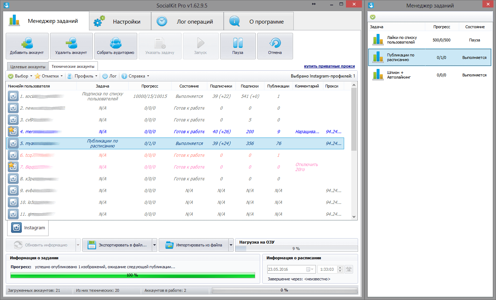Click the Instagram icon of account 4
496x300 pixels.
pyautogui.click(x=13, y=131)
